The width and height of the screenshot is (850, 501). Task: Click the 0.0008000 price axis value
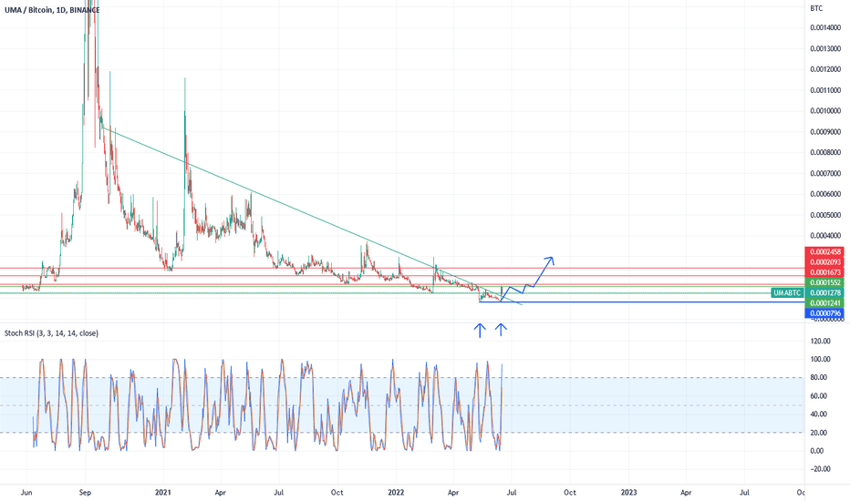point(825,153)
